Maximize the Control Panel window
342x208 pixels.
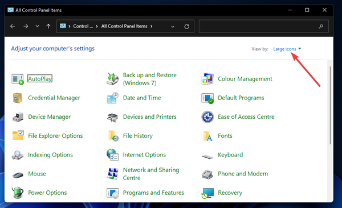[x=307, y=10]
